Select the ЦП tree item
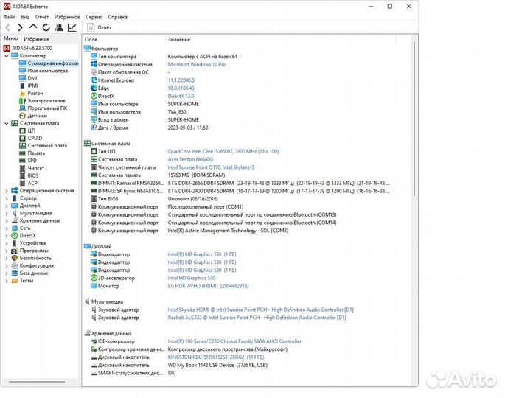Viewport: 505px width, 398px height. tap(27, 130)
